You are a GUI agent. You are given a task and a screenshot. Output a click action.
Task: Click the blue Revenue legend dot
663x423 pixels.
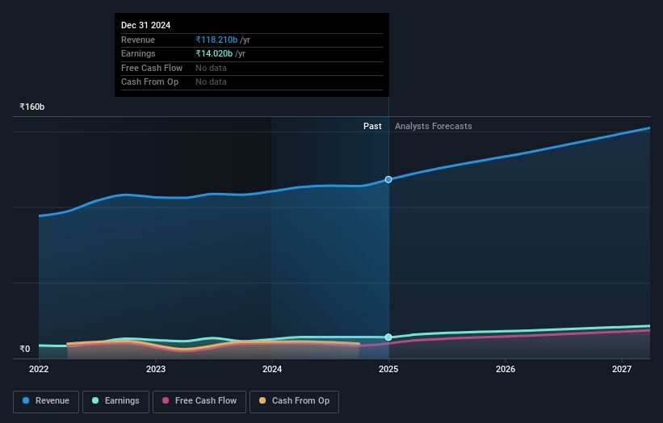pos(26,400)
